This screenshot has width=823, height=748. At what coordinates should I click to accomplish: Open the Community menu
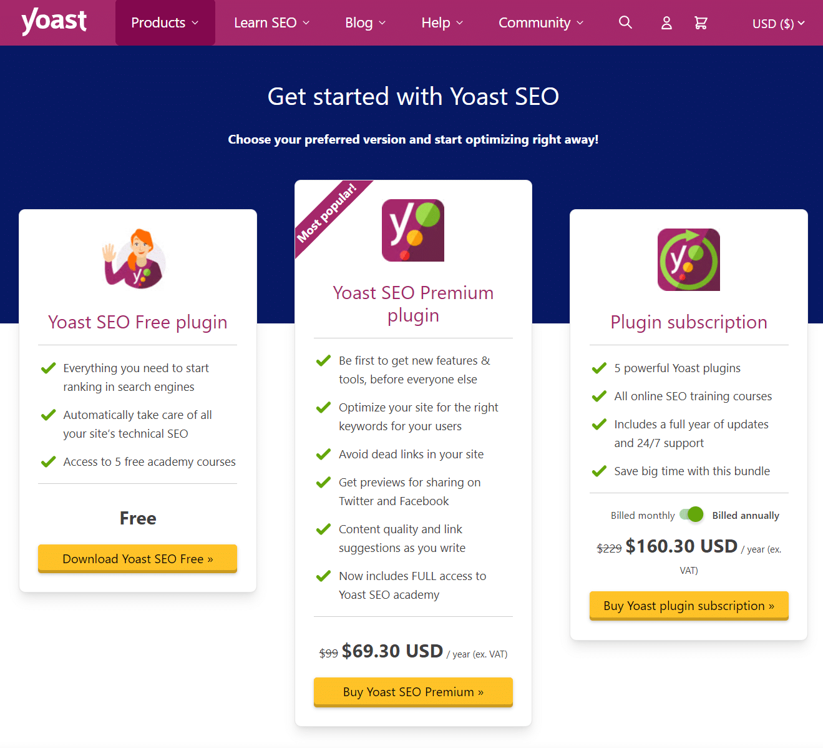(x=540, y=22)
